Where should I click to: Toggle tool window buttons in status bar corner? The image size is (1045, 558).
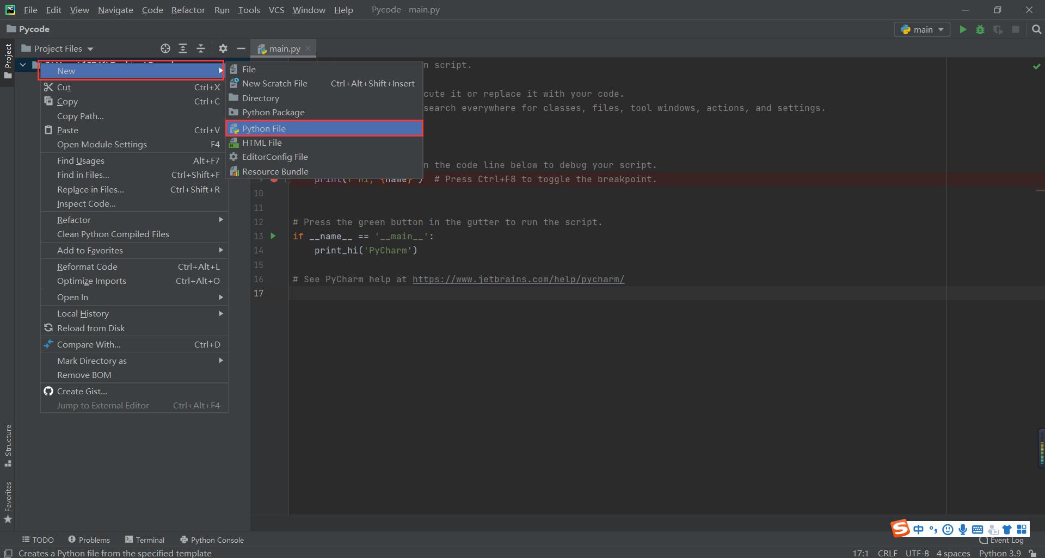coord(8,553)
